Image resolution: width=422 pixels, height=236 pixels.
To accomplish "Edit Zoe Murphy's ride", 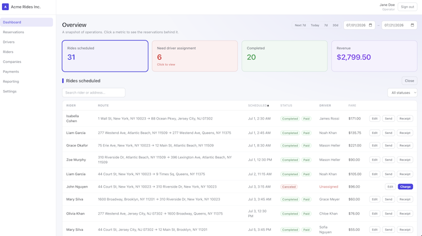I will 375,160.
